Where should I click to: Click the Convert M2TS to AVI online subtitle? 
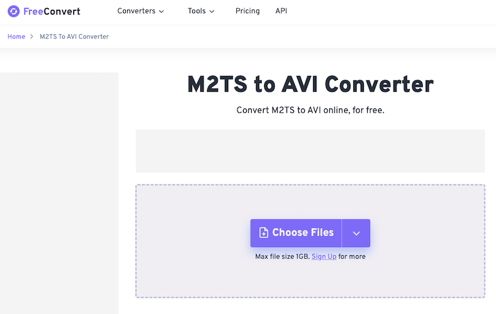tap(310, 110)
